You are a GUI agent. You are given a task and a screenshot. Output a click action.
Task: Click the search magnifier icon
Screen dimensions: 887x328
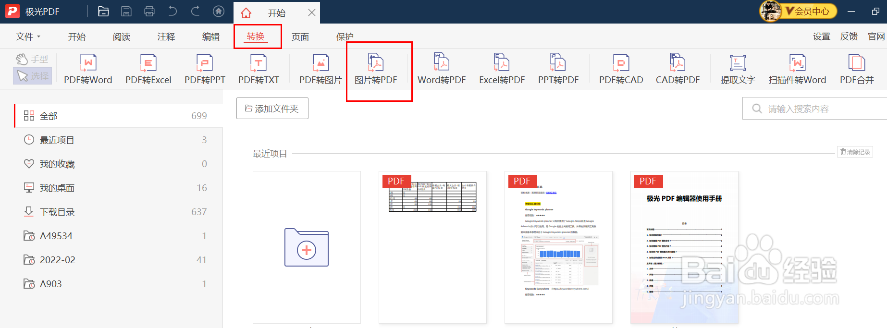pyautogui.click(x=757, y=109)
